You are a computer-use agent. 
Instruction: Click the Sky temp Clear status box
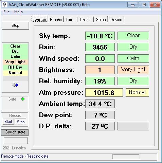tap(133, 36)
